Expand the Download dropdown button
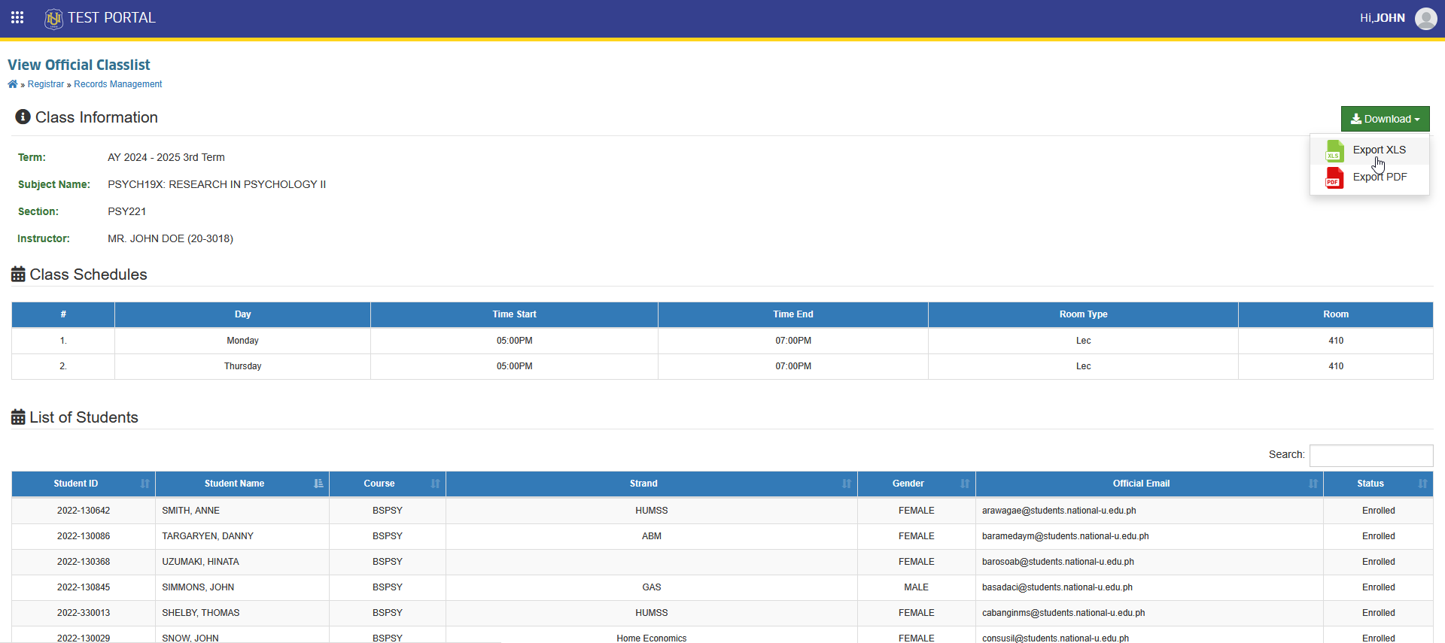The image size is (1445, 643). point(1385,119)
